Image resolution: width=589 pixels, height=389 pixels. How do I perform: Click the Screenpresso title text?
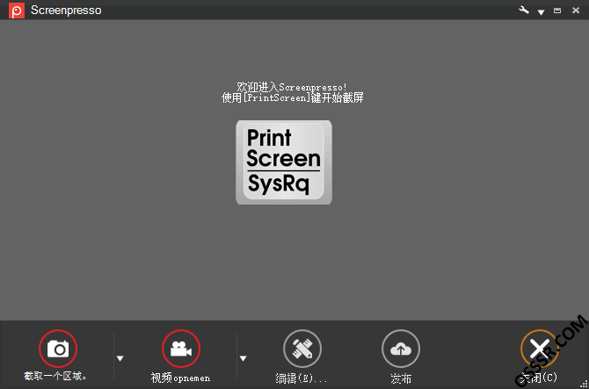coord(66,11)
